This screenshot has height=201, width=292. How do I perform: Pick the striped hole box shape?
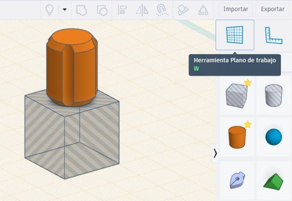click(237, 95)
